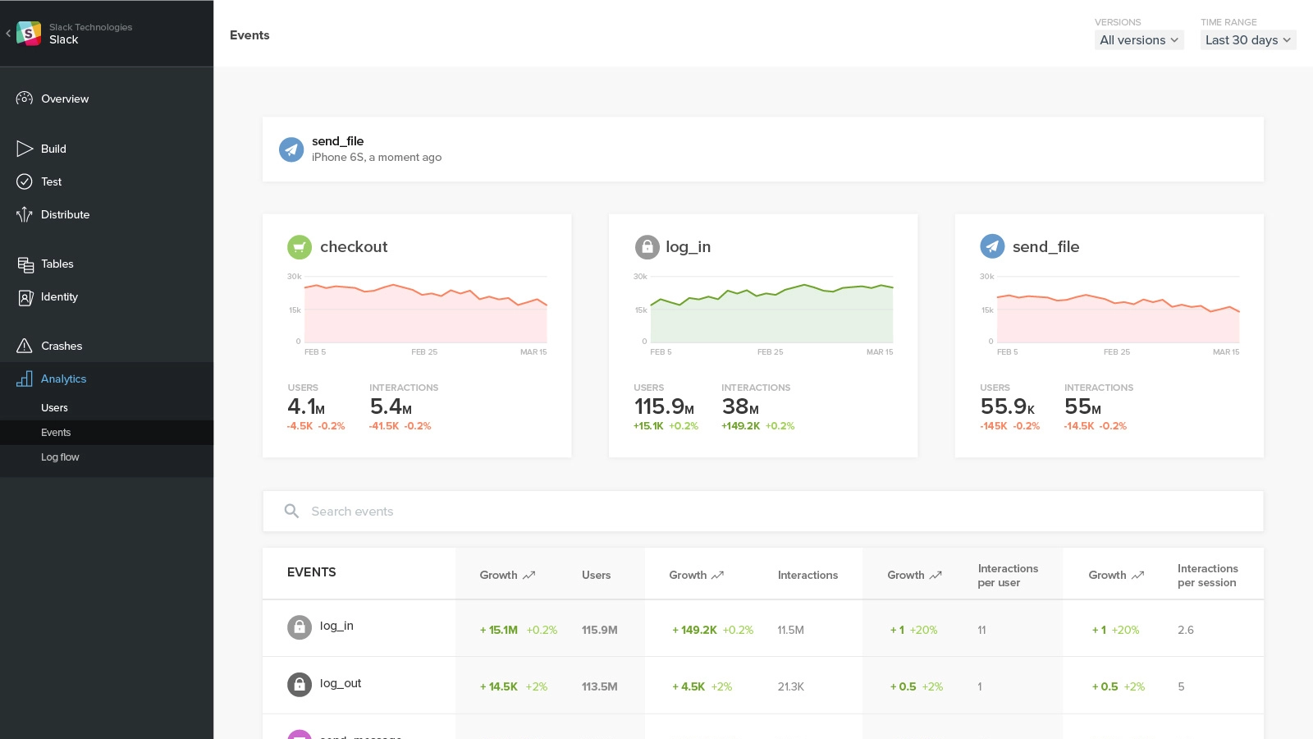
Task: Click the send_file paper plane card icon
Action: pyautogui.click(x=992, y=246)
